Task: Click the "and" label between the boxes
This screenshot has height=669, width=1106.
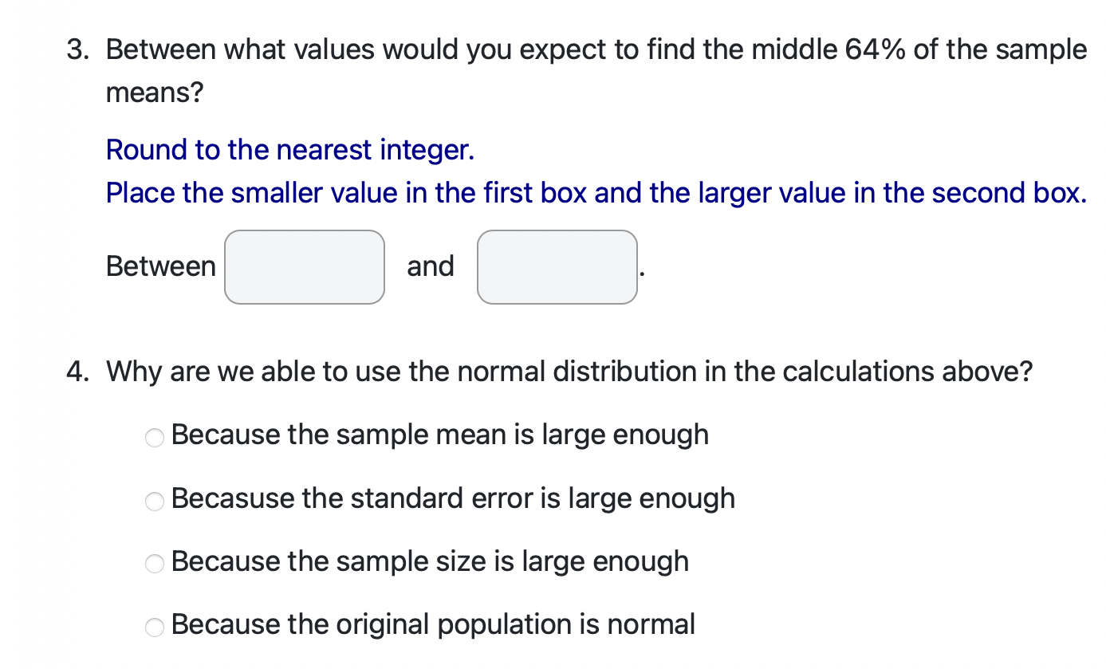Action: [431, 266]
